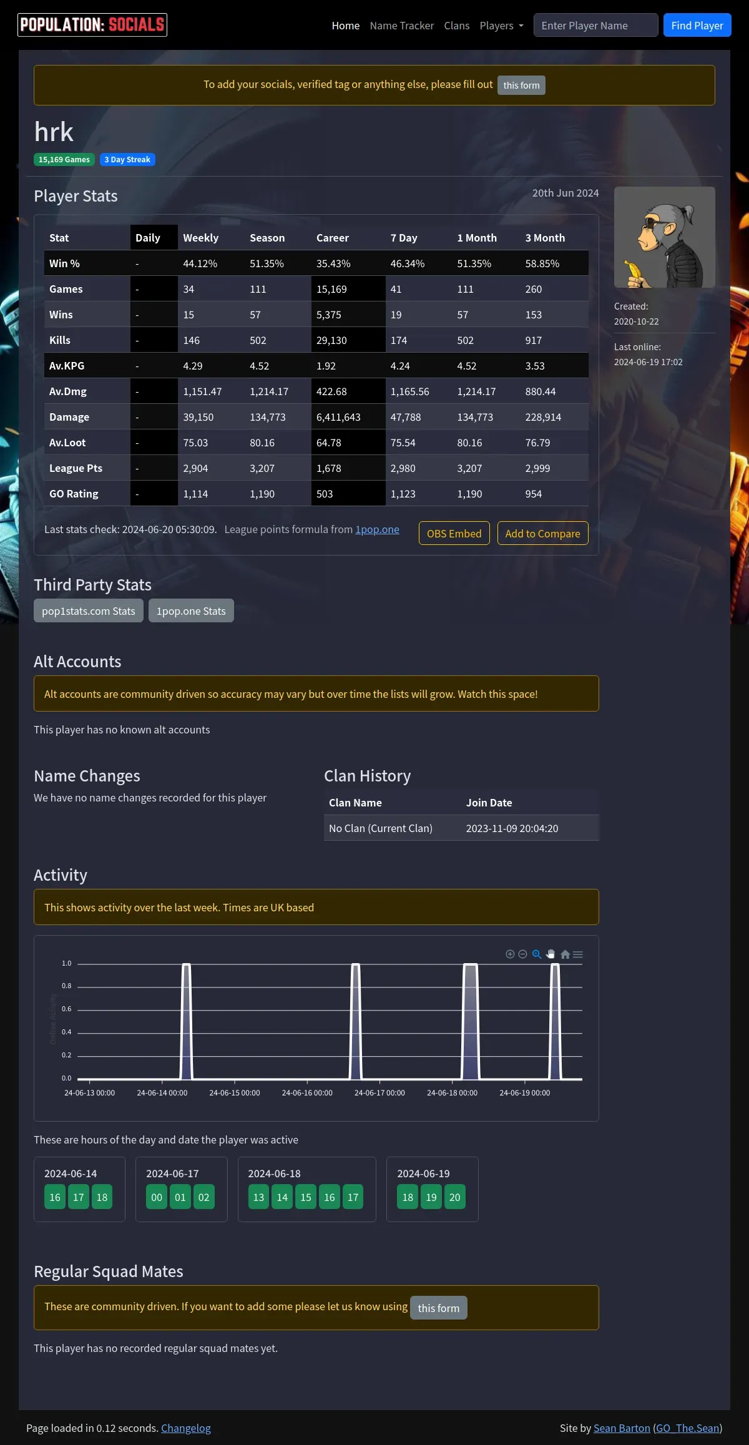Screen dimensions: 749x1445
Task: Follow the 1pop.one formula link
Action: [x=377, y=529]
